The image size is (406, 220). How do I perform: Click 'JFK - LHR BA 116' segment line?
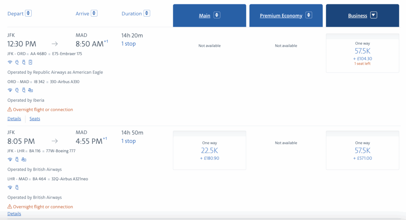point(41,151)
